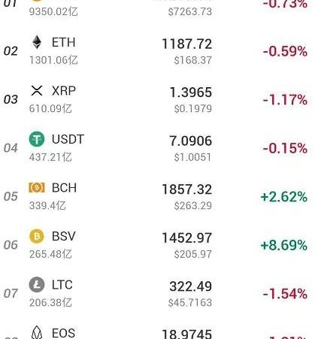Screen dimensions: 315x339
Task: Tap the yellow BSV coin icon
Action: (37, 236)
